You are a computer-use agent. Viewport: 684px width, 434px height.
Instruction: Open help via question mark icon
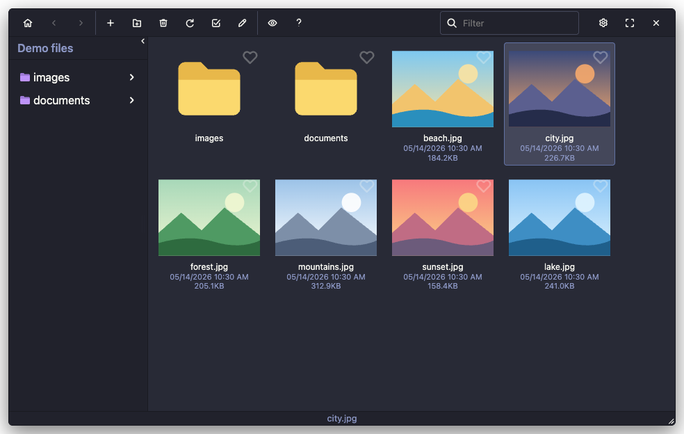click(x=299, y=23)
